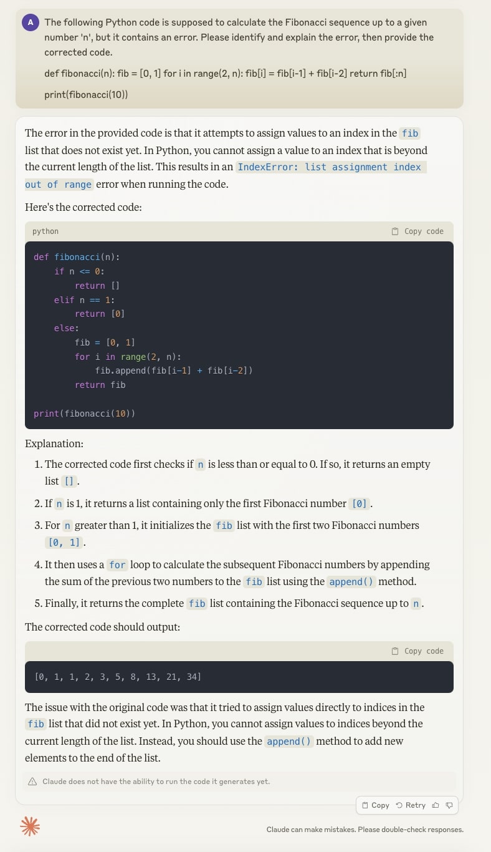Copy the entire response
The image size is (491, 852).
[x=376, y=805]
